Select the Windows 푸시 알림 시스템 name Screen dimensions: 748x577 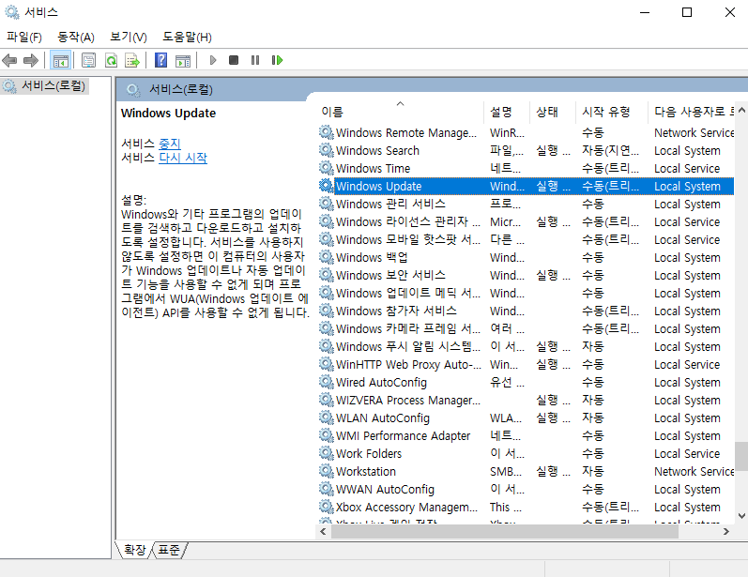pos(408,347)
